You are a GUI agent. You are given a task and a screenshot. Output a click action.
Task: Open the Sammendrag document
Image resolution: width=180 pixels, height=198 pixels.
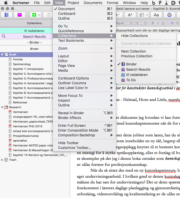22,64
